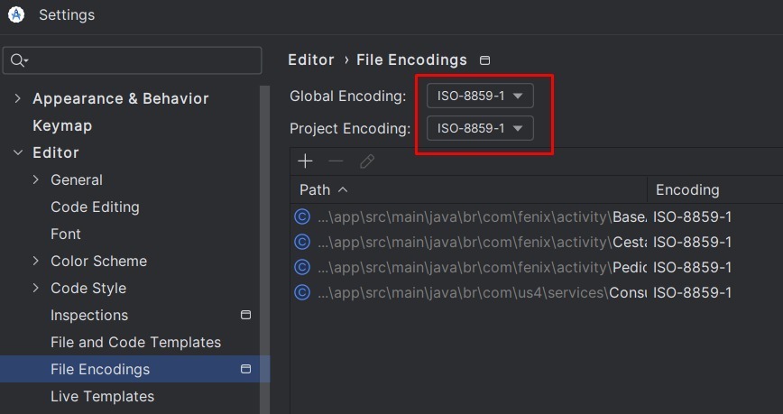Click the Editor breadcrumb link
The width and height of the screenshot is (783, 414).
point(311,60)
